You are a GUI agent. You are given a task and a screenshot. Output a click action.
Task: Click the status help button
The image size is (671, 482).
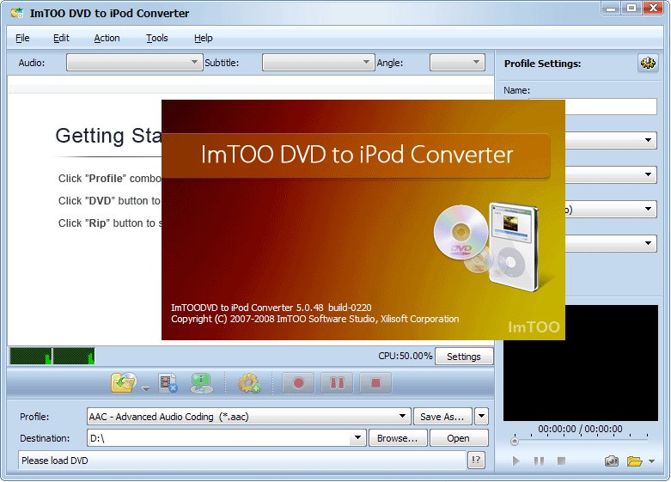pyautogui.click(x=476, y=461)
